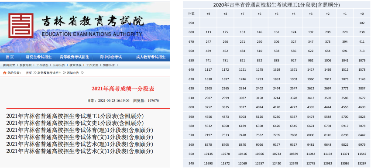Click the cell with value 1079
371x168 pixels.
click(x=362, y=60)
